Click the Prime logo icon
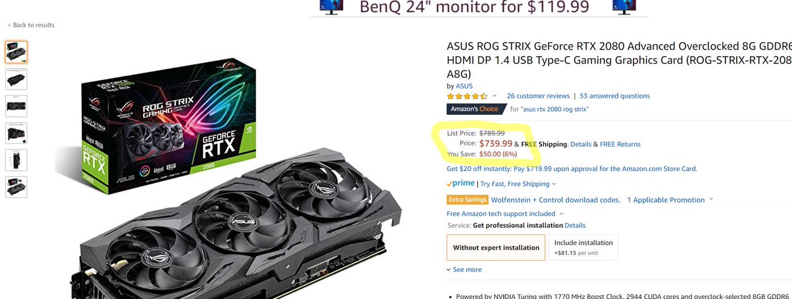Screen dimensions: 792x299 coord(462,183)
